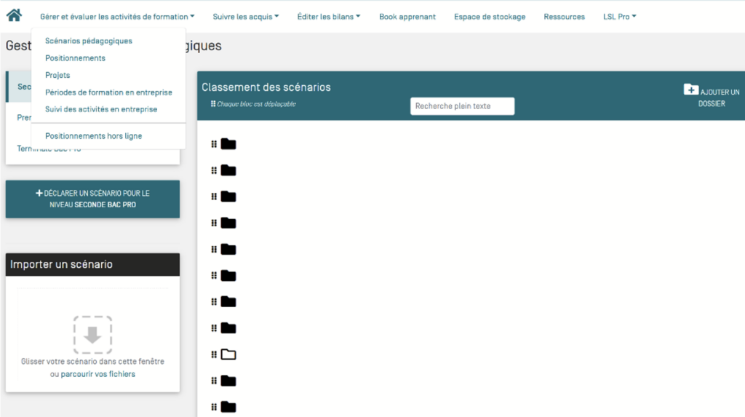
Task: Click the last visible folder icon
Action: pyautogui.click(x=228, y=407)
